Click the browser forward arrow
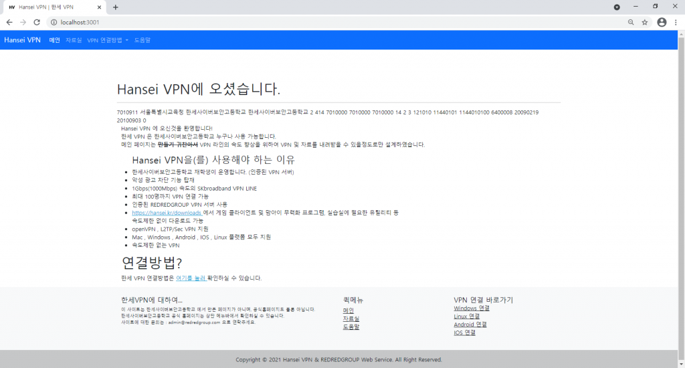 pyautogui.click(x=23, y=22)
